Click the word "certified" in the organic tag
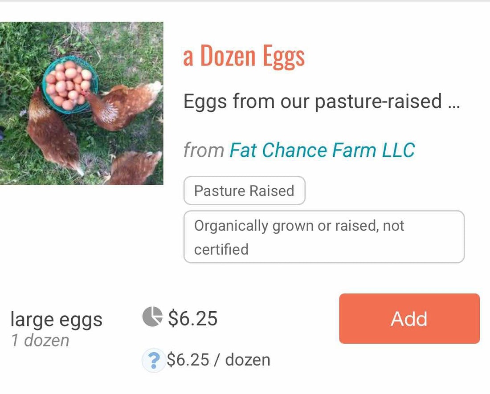 coord(221,249)
